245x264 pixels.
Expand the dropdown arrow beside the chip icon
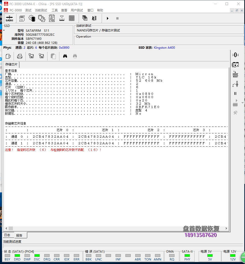[x=242, y=103]
